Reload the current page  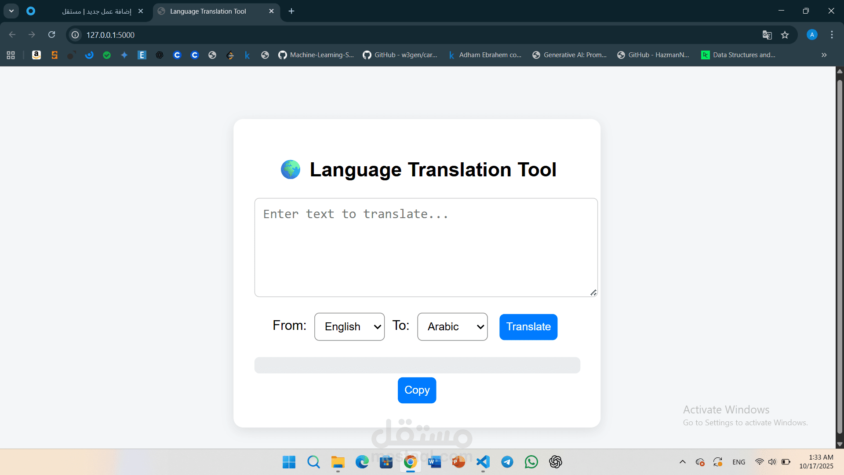[51, 35]
